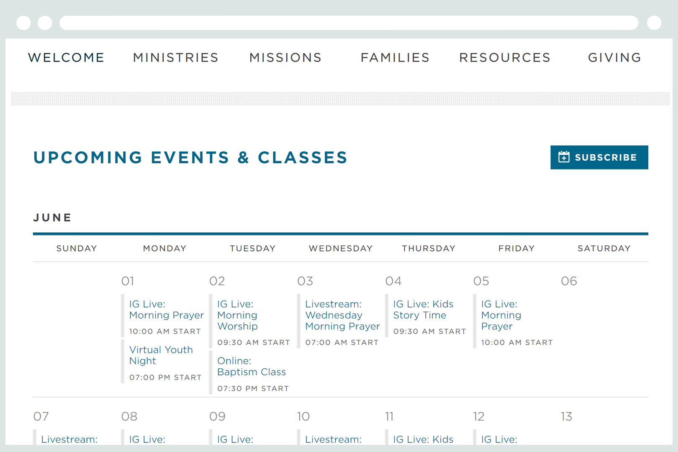Click the first circle button in browser mockup
The width and height of the screenshot is (678, 452).
pos(23,23)
